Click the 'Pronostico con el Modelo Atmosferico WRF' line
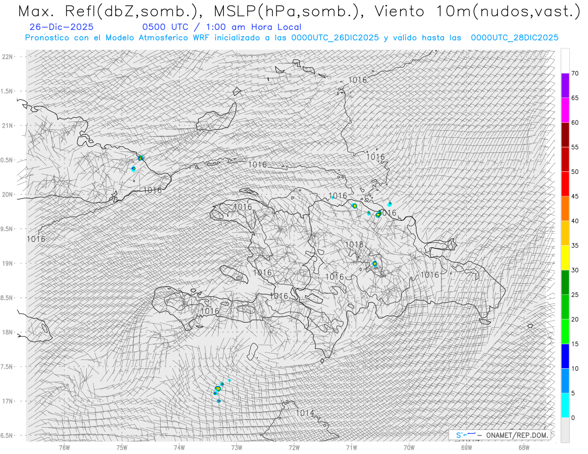588x454 pixels. [x=292, y=37]
